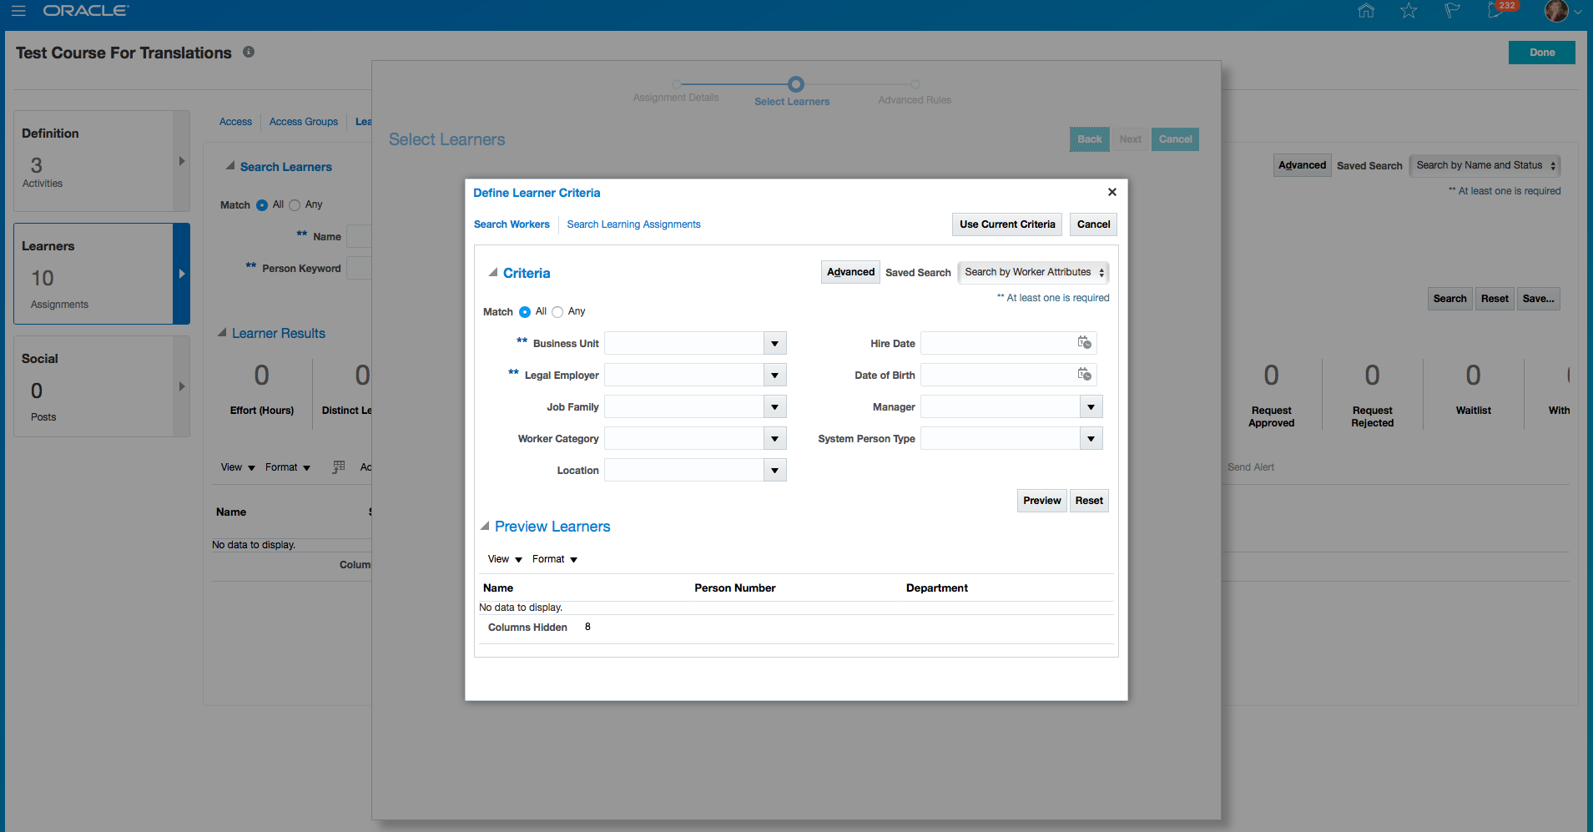Viewport: 1593px width, 832px height.
Task: Open View menu in Learner Results
Action: point(238,467)
